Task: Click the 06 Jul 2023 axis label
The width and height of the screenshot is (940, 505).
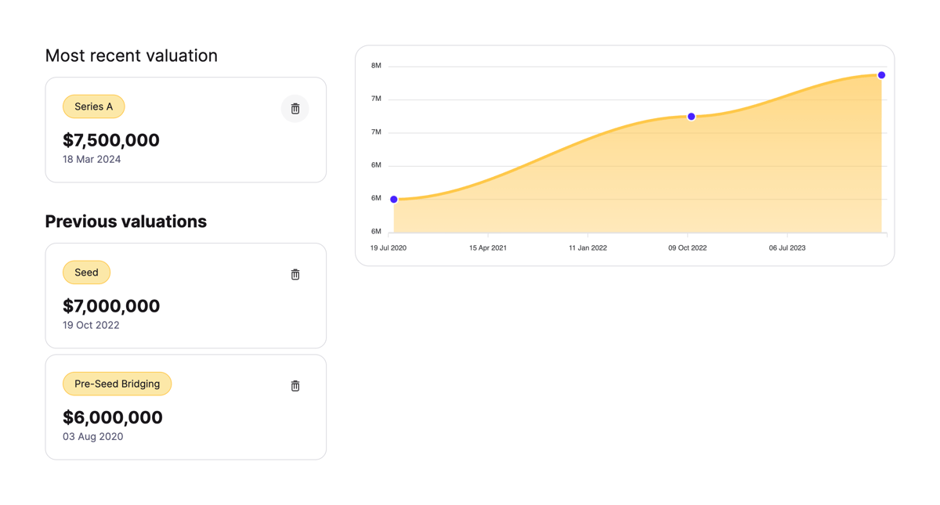Action: click(x=786, y=247)
